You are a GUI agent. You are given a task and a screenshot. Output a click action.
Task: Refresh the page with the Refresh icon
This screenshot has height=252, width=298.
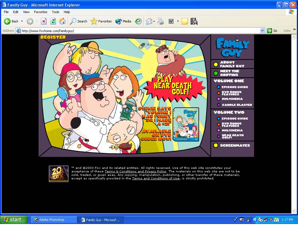point(53,21)
